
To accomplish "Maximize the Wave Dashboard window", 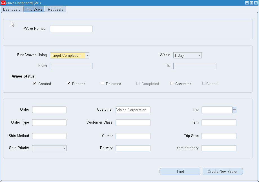I will [x=251, y=3].
